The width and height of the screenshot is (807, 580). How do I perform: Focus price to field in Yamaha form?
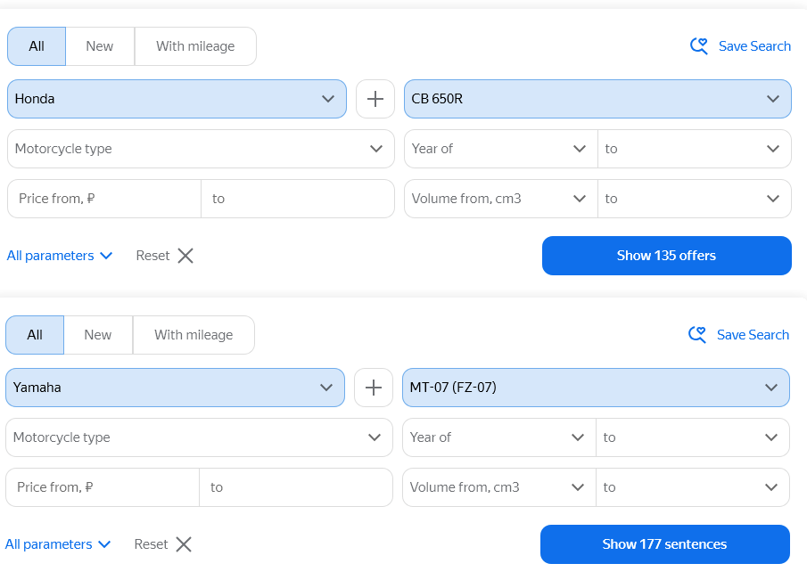tap(296, 487)
